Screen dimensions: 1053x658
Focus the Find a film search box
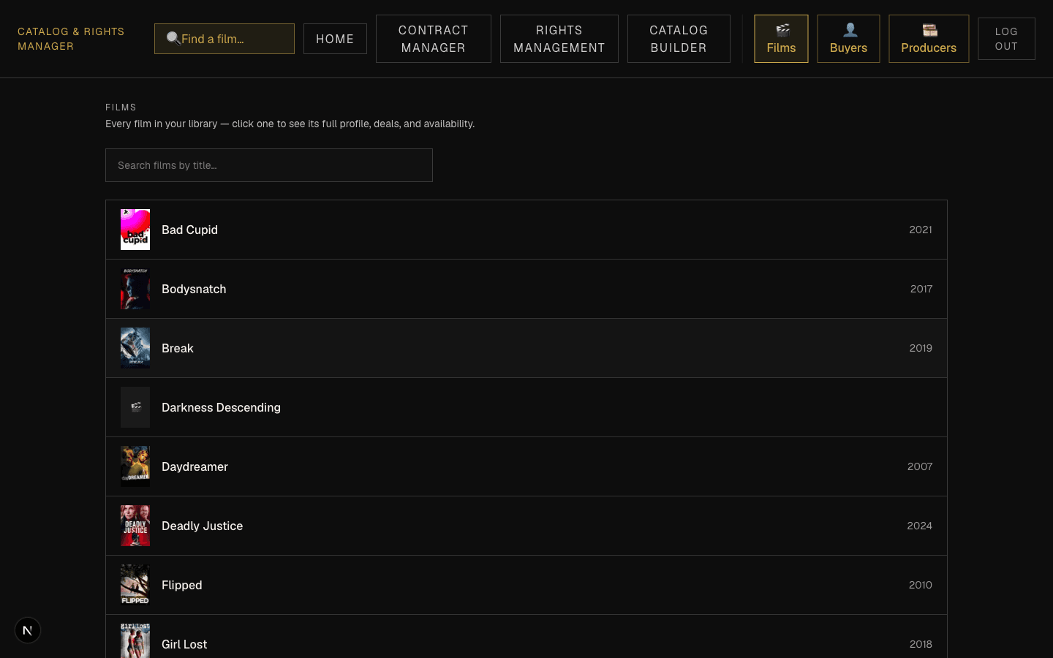point(224,39)
